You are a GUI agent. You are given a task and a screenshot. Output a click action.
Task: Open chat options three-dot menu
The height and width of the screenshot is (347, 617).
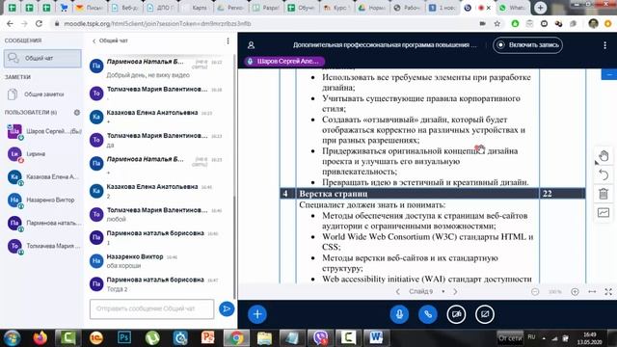(228, 40)
